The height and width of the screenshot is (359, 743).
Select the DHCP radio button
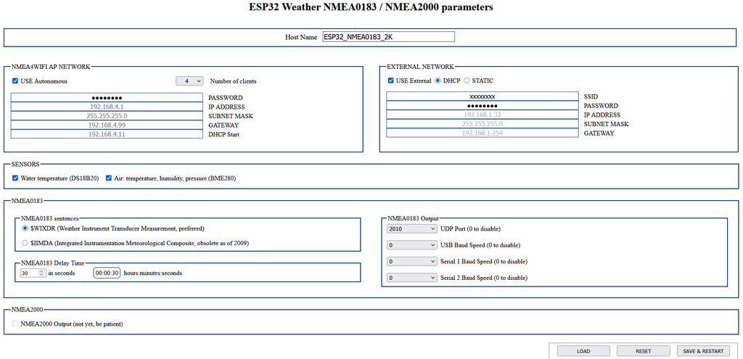(438, 81)
